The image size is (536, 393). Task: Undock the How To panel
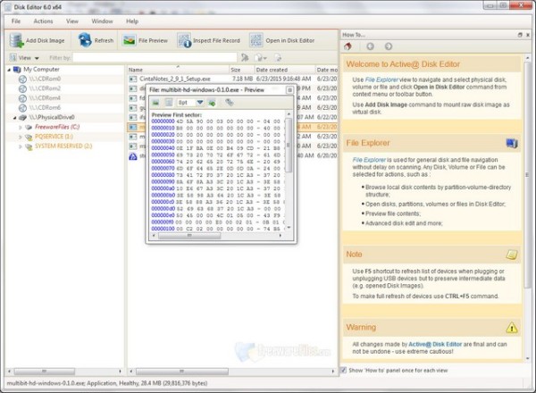pos(520,35)
